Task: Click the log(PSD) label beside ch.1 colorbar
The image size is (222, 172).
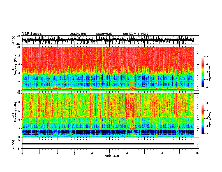Action: pos(210,73)
